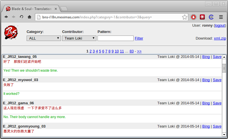
Task: Click into the Pattern text field
Action: click(x=116, y=38)
